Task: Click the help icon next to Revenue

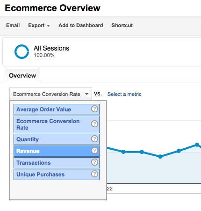Action: click(x=94, y=151)
